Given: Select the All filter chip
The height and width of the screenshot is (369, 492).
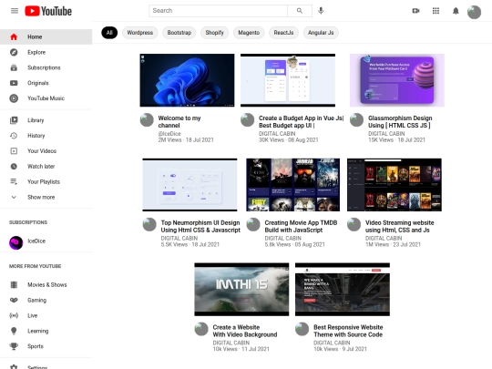Looking at the screenshot, I should (x=109, y=33).
